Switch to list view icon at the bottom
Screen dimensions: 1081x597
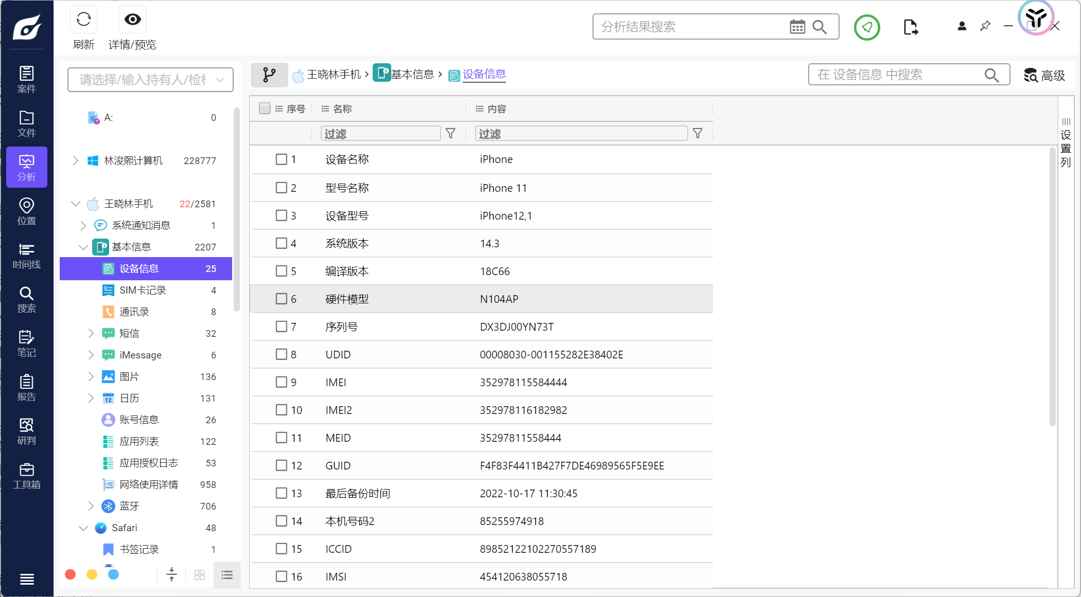(227, 575)
